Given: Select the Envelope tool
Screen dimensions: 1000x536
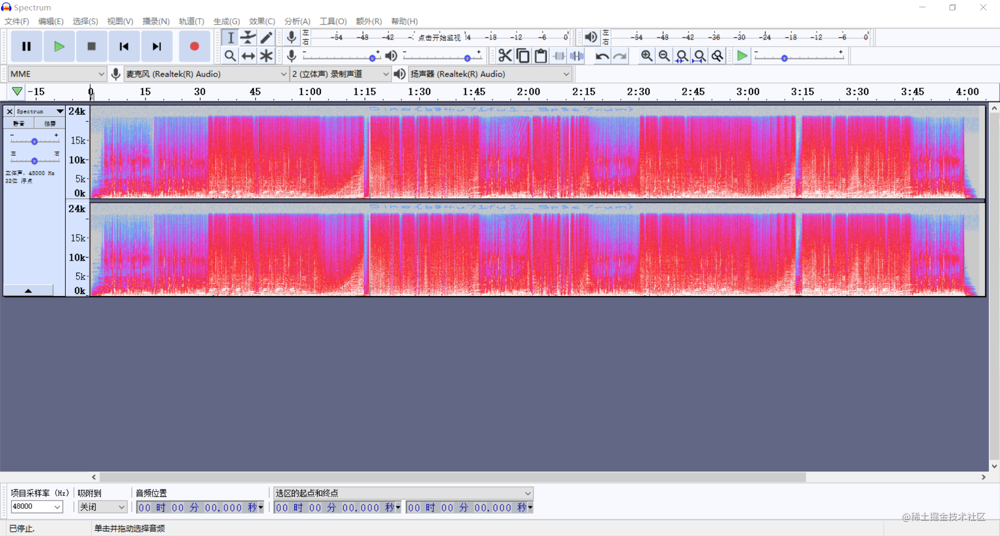Looking at the screenshot, I should click(248, 37).
